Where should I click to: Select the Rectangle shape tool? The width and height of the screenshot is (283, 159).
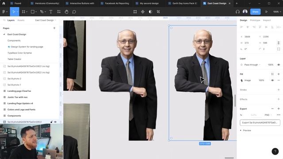click(33, 12)
